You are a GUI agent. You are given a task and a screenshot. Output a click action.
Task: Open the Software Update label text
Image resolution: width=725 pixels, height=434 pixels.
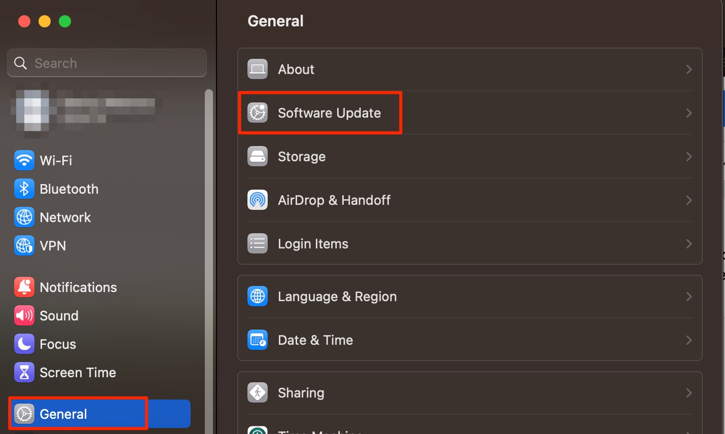tap(329, 113)
